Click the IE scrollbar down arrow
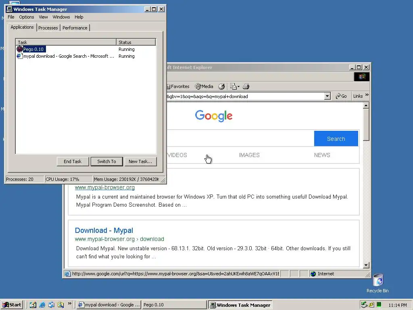 click(366, 265)
